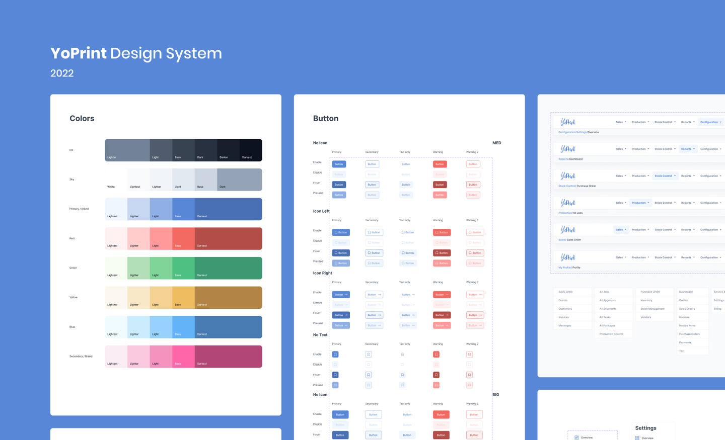This screenshot has width=725, height=440.
Task: Click the My Profile breadcrumb link
Action: [x=565, y=268]
